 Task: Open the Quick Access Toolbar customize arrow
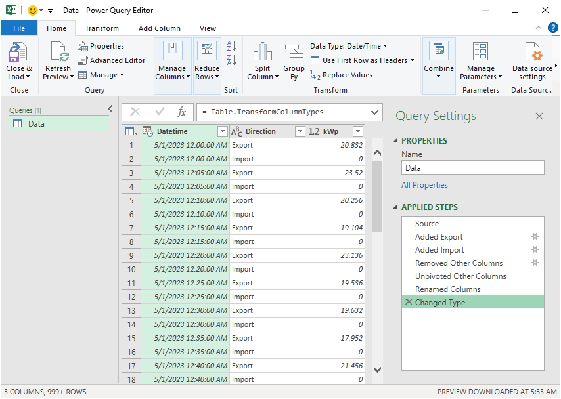(50, 11)
